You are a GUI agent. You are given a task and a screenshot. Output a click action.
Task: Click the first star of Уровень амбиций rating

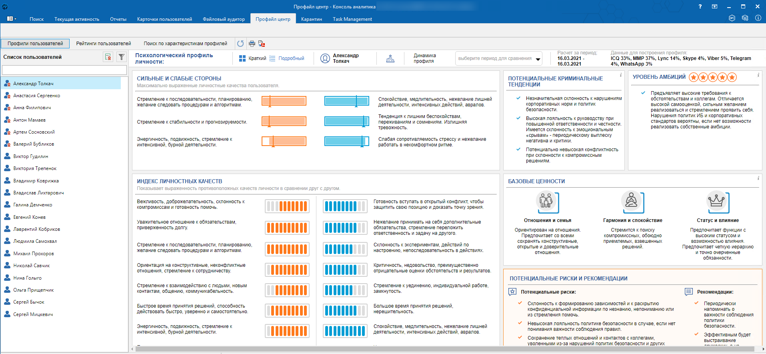[694, 77]
